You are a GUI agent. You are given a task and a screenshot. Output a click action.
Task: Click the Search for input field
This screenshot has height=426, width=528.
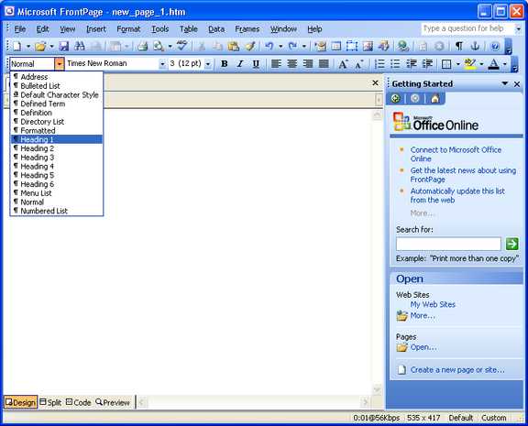coord(448,244)
